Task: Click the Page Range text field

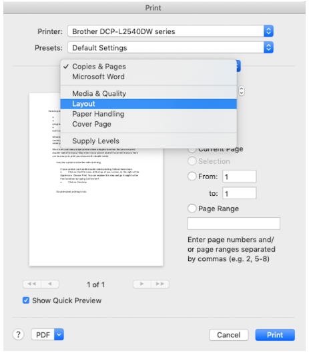Action: 234,223
